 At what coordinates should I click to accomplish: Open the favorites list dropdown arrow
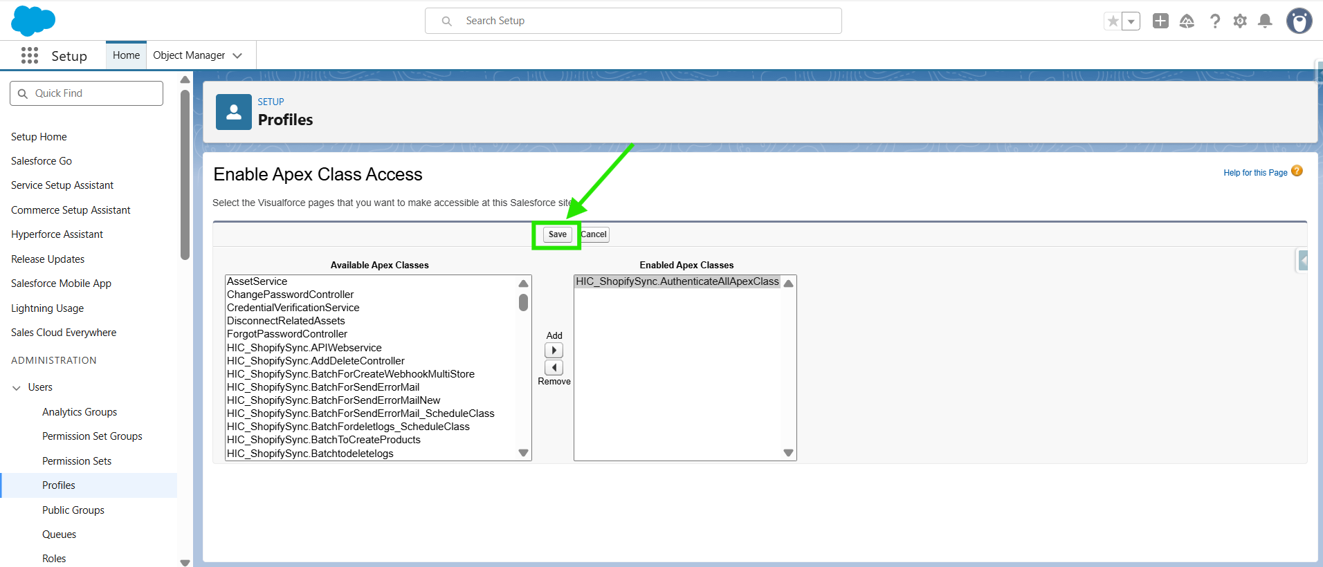click(x=1131, y=21)
